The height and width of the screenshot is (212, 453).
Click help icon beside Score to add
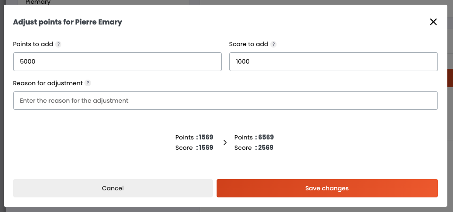point(274,44)
